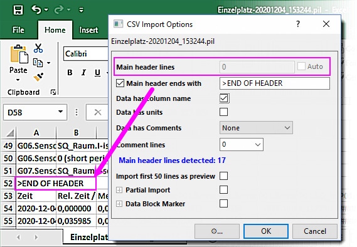Click the CSV Import Options help question mark

(298, 24)
